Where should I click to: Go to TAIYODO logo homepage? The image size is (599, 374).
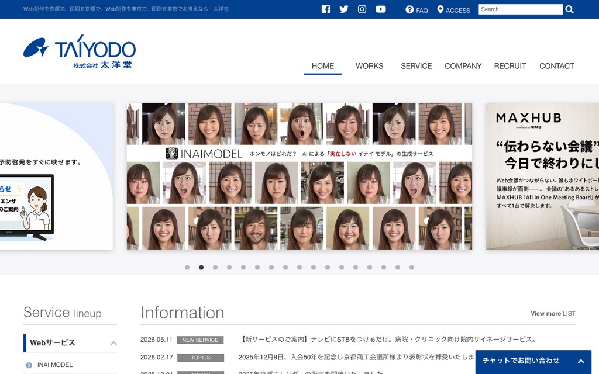[x=80, y=52]
